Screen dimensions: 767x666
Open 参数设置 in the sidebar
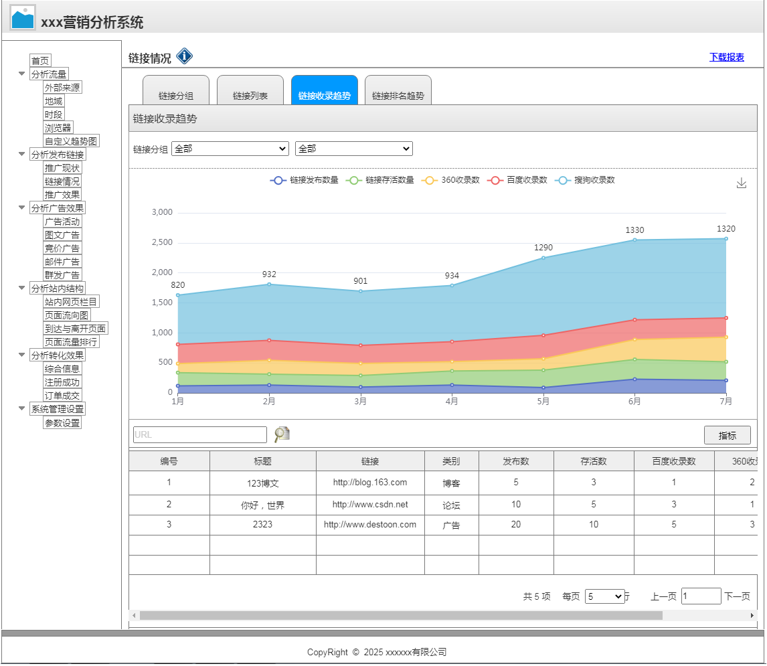(62, 423)
